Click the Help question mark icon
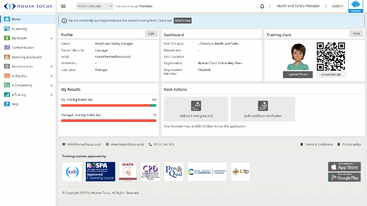Screen dimensions: 367x206 7,104
